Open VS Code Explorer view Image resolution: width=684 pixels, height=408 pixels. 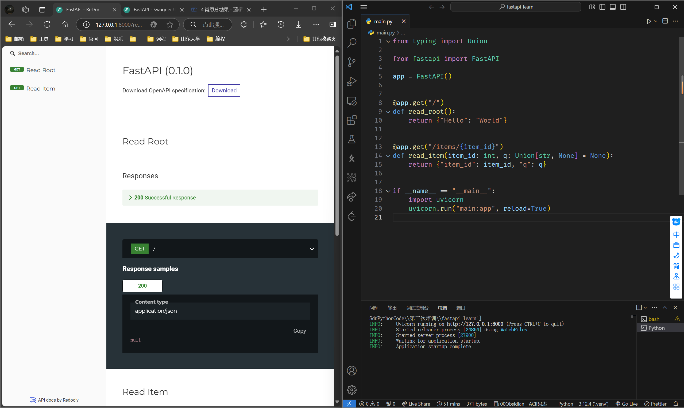(x=352, y=23)
